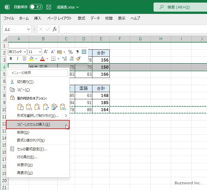
Task: Choose 非表示(H) menu item
Action: click(x=38, y=165)
